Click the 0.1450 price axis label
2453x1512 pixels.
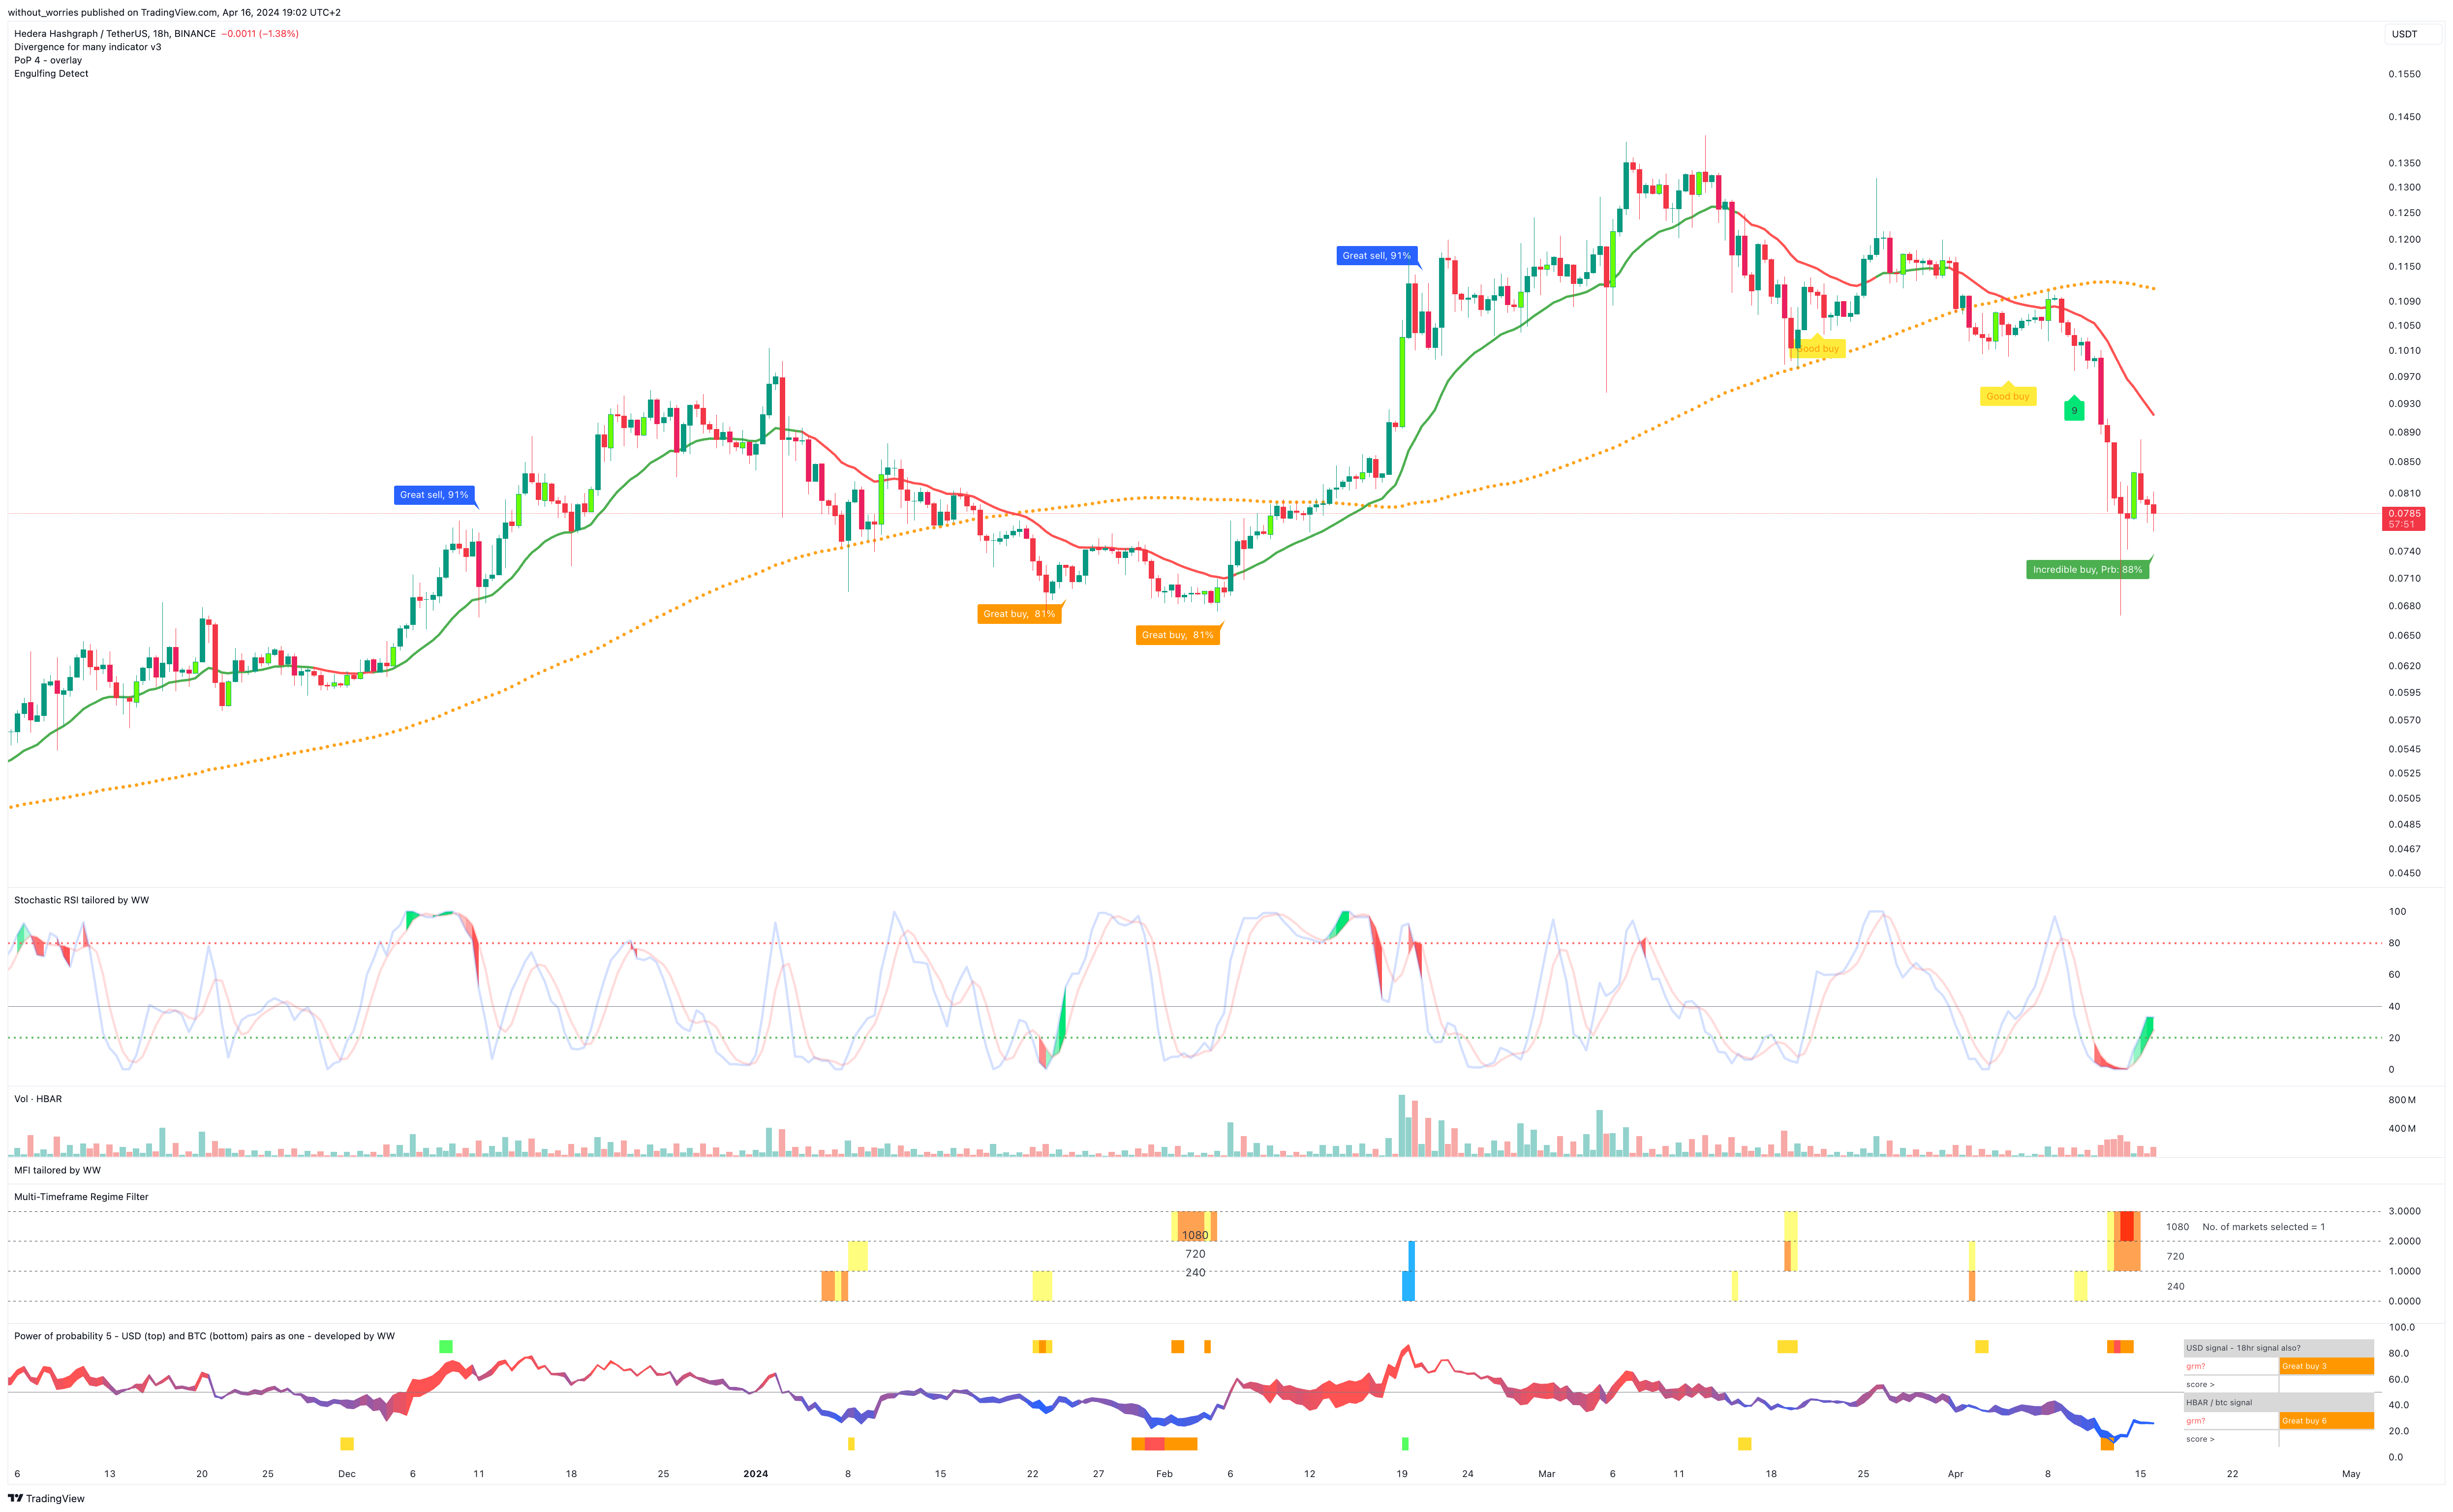pyautogui.click(x=2405, y=117)
